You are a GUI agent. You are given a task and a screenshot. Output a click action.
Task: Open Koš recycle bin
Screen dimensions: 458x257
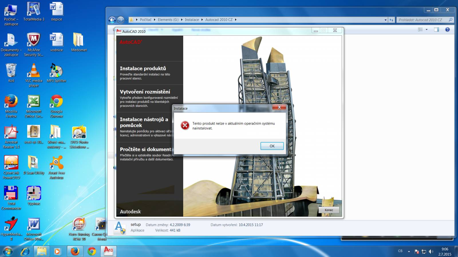pyautogui.click(x=11, y=73)
